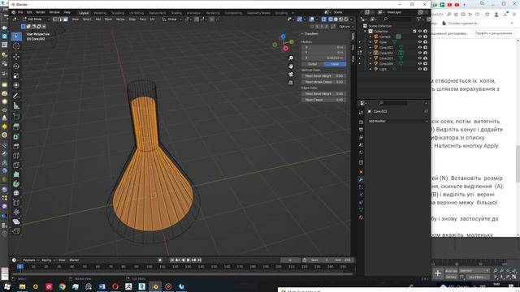Screen dimensions: 520x292
Task: Toggle the camera view icon
Action: [291, 75]
